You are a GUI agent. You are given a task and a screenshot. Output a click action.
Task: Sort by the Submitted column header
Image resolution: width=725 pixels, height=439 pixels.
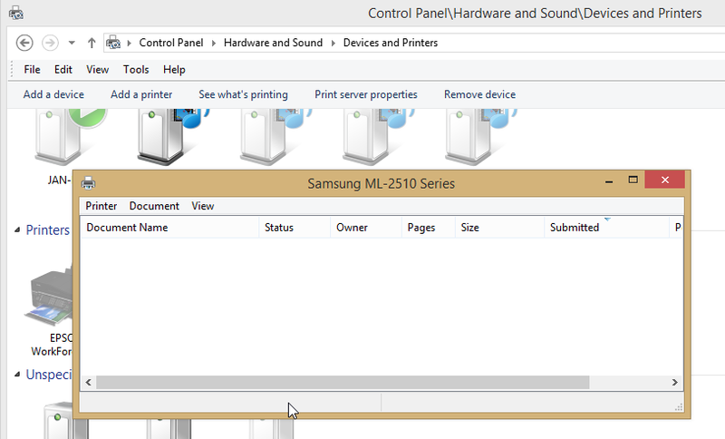[x=575, y=228]
